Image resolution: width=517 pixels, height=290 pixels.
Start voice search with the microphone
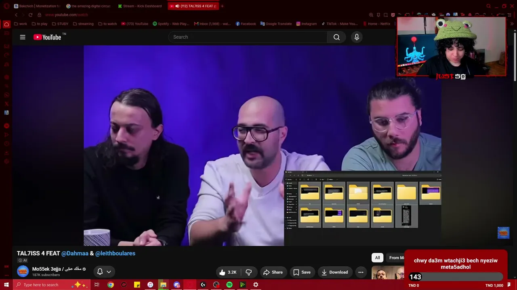357,37
